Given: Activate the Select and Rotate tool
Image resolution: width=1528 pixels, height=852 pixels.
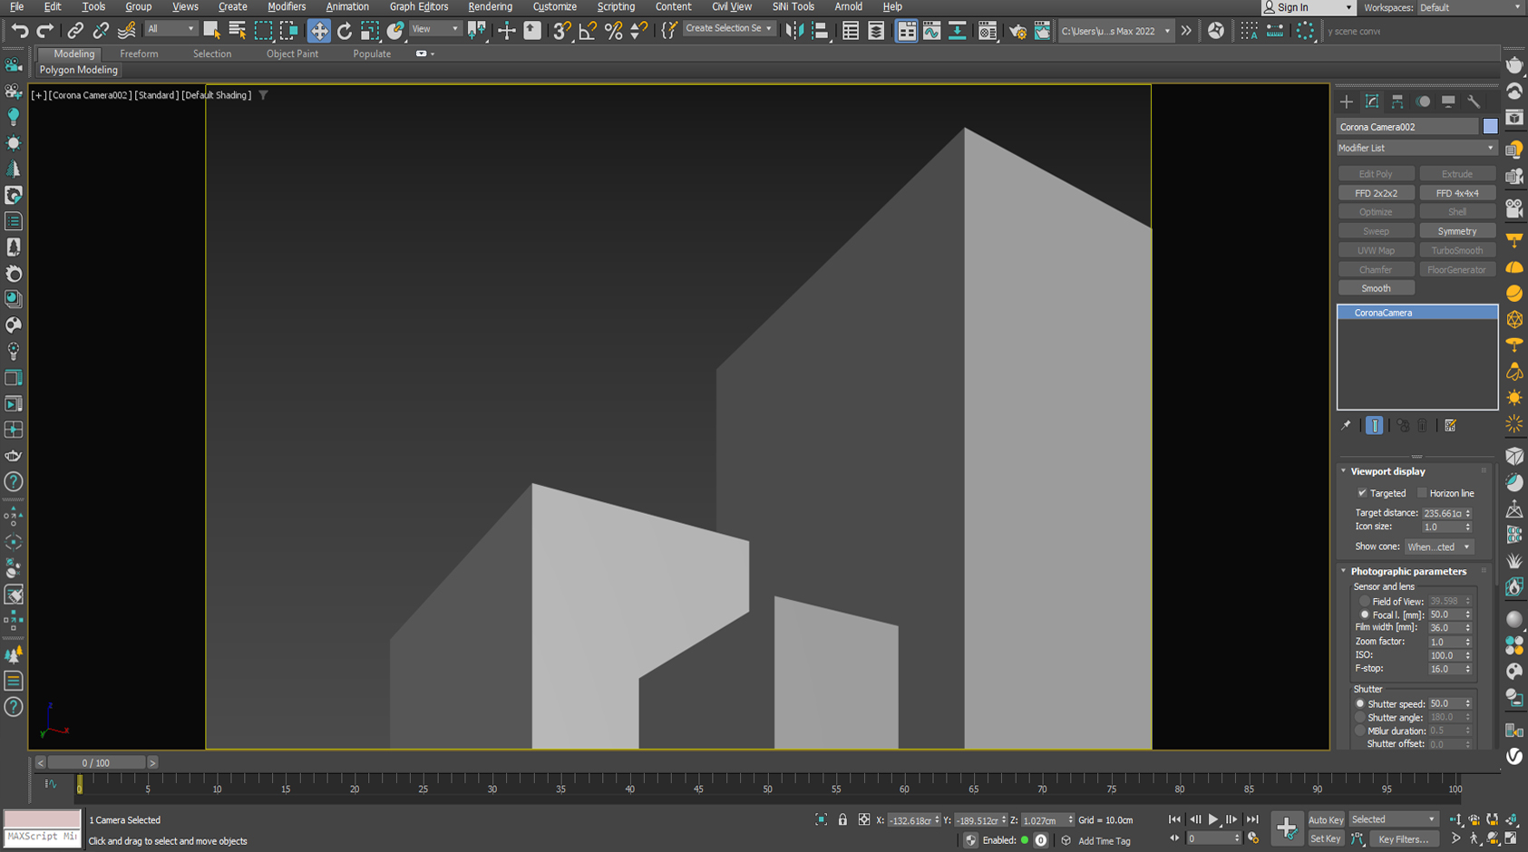Looking at the screenshot, I should click(345, 31).
